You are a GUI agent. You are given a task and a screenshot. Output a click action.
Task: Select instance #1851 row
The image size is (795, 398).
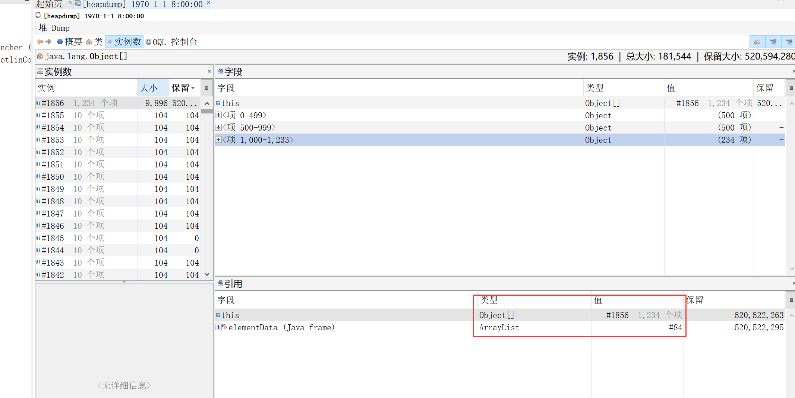pyautogui.click(x=118, y=164)
